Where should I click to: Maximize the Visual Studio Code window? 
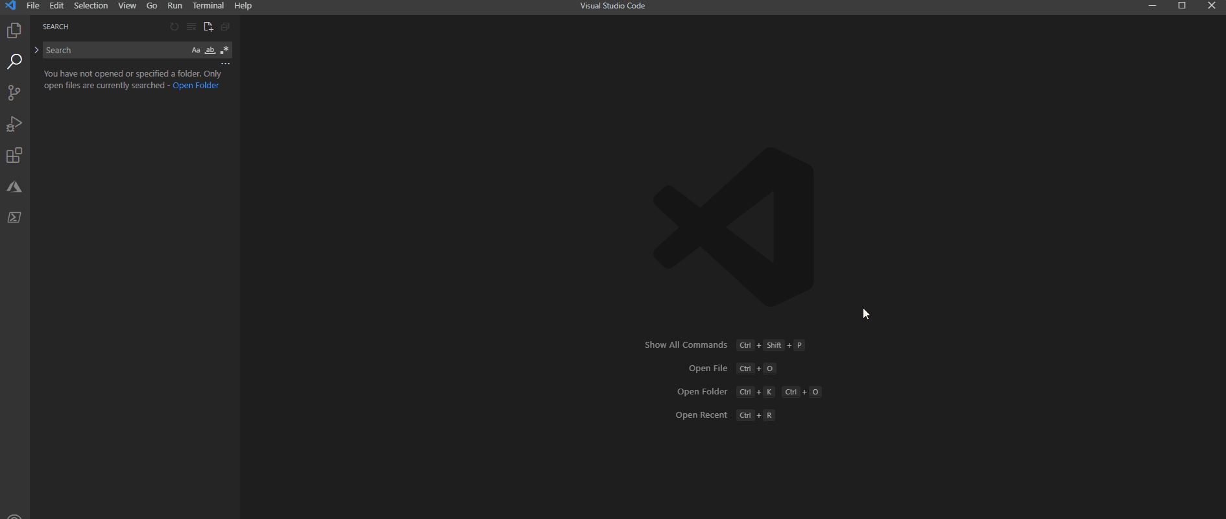(1182, 6)
